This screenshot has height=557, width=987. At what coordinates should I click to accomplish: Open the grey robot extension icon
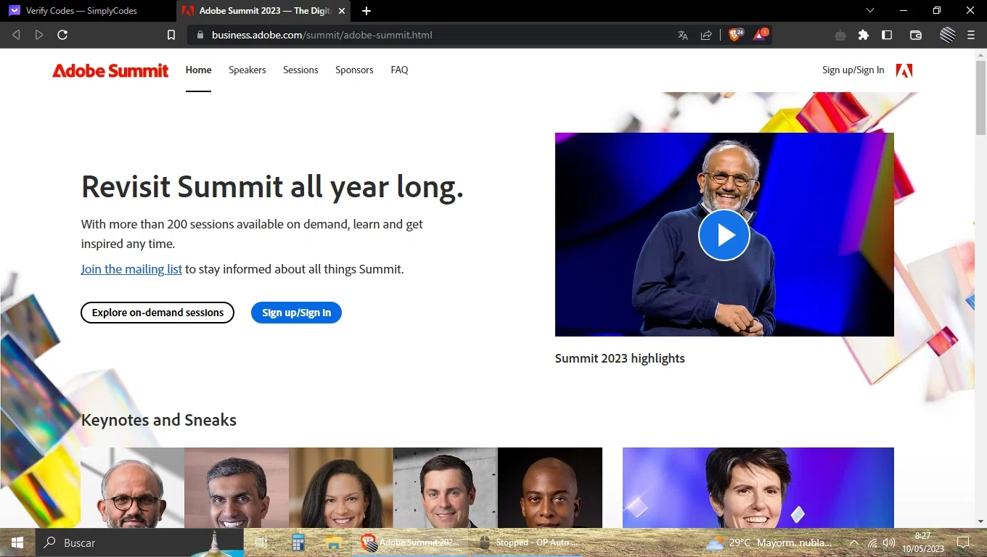tap(840, 35)
